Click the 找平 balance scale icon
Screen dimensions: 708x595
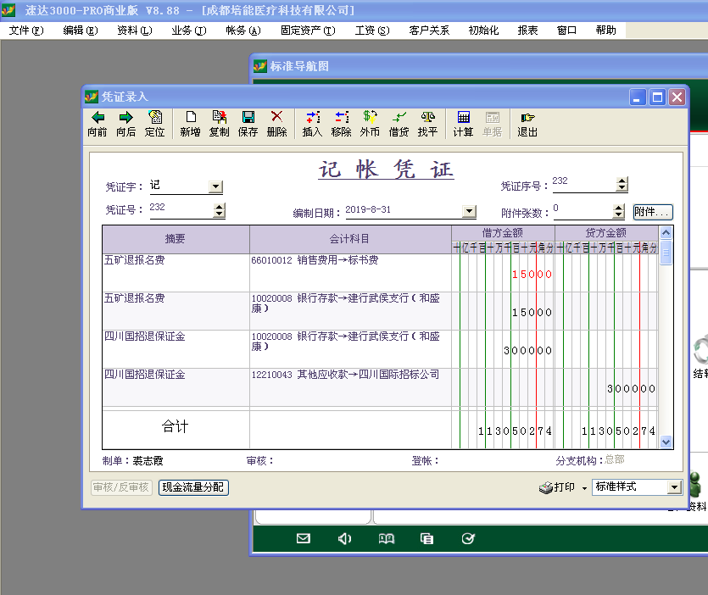point(427,118)
